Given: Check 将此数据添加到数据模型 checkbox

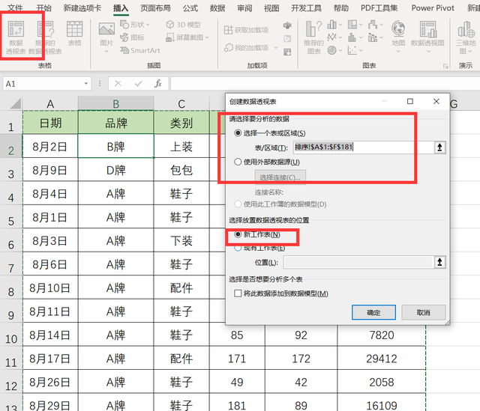Looking at the screenshot, I should tap(238, 293).
